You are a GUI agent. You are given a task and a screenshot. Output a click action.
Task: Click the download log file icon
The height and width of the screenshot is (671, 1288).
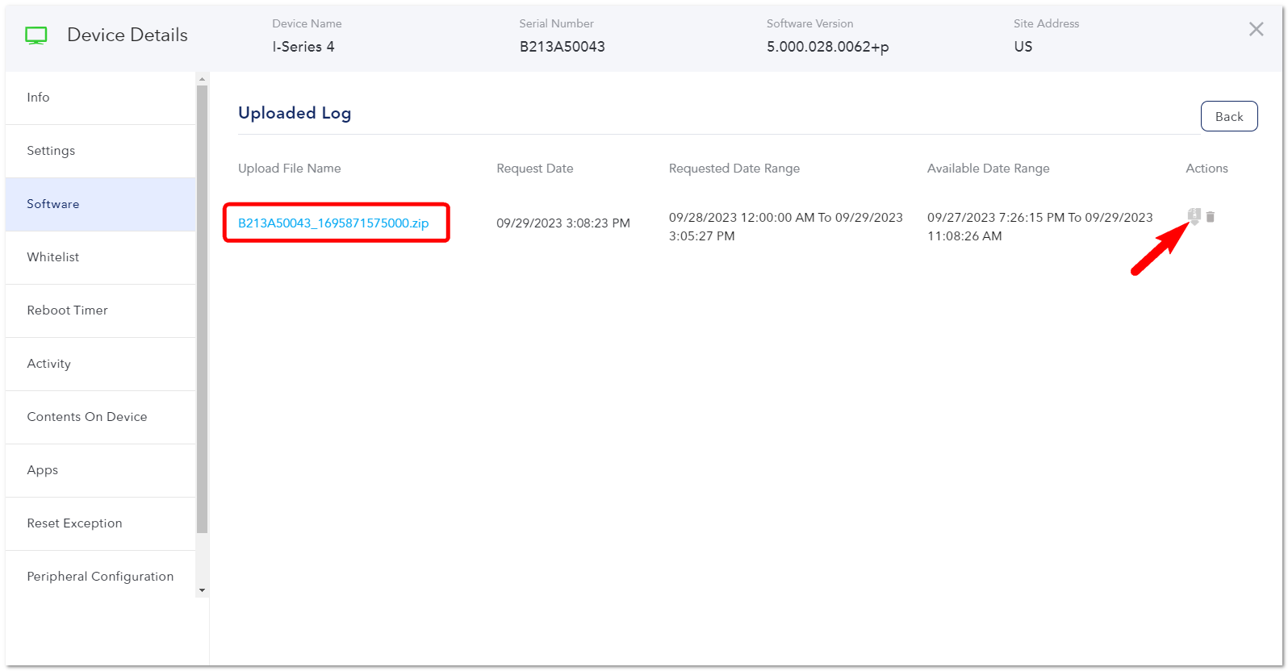pos(1194,216)
